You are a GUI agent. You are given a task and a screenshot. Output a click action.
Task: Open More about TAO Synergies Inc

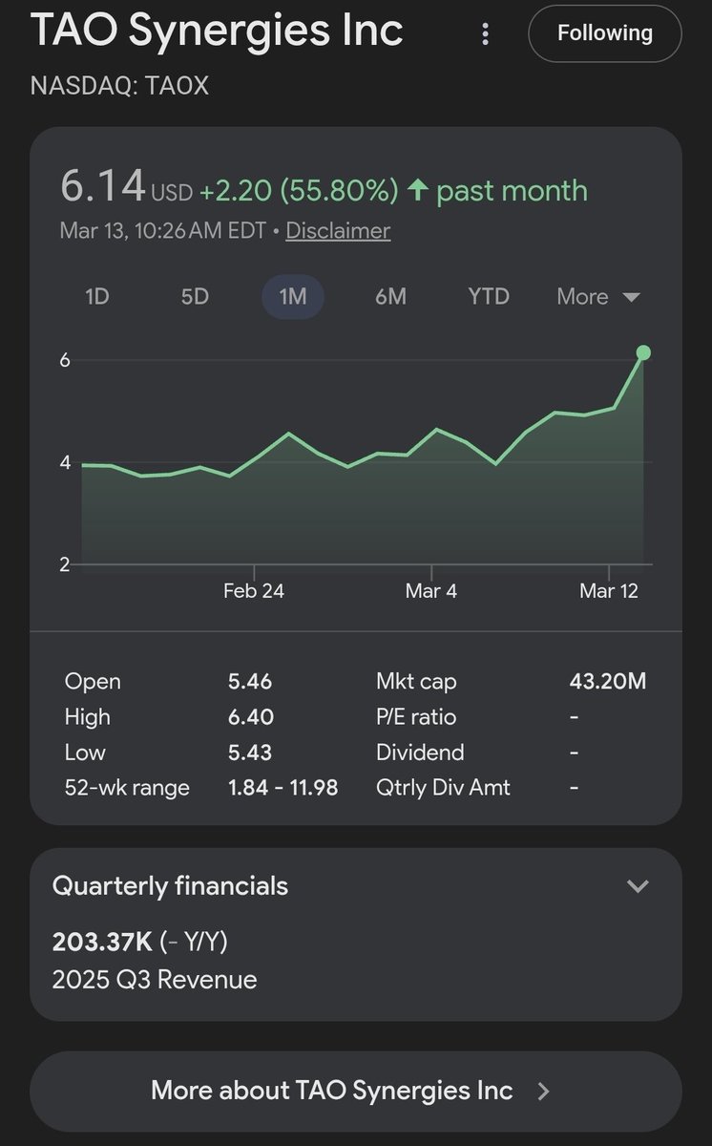coord(356,1091)
